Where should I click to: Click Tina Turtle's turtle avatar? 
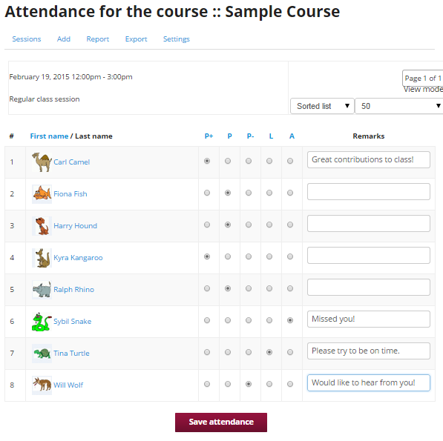tap(42, 354)
